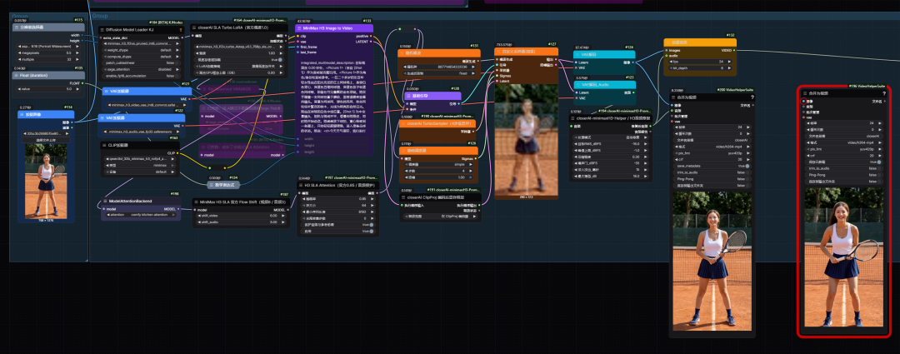900x354 pixels.
Task: Toggle trim_to_audio on video node #196
Action: click(x=842, y=168)
